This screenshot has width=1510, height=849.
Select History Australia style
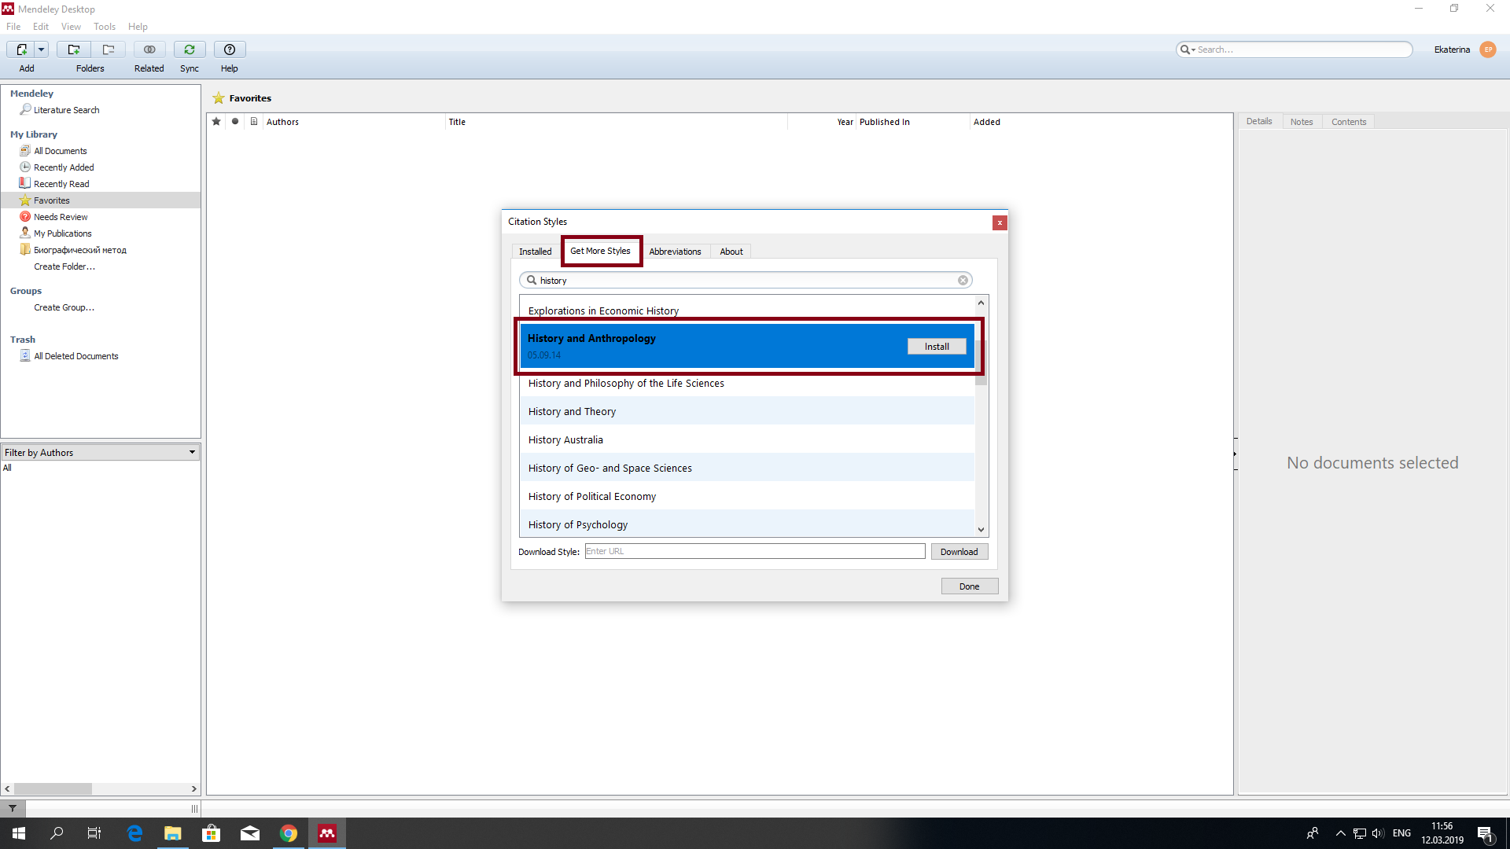tap(746, 439)
